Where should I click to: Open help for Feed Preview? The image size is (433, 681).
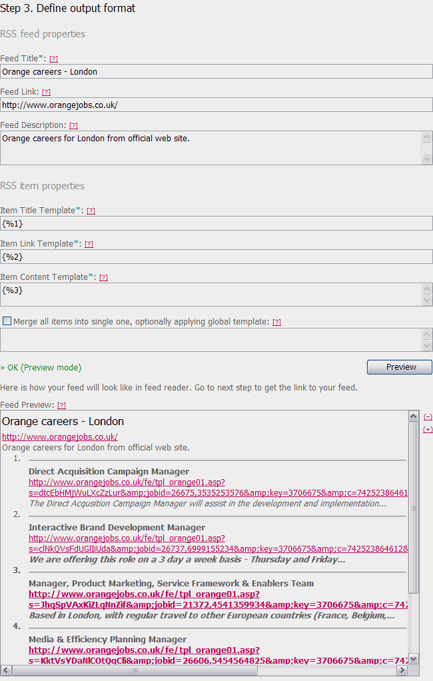(62, 405)
